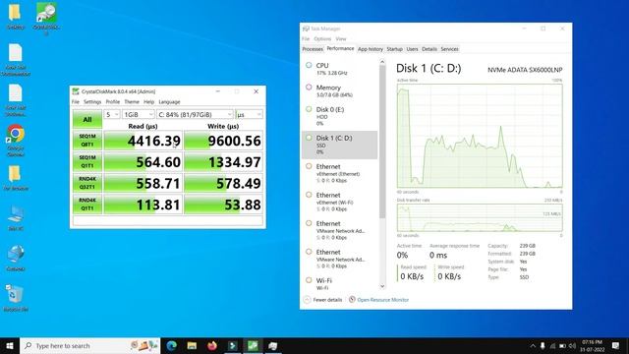Viewport: 629px width, 354px height.
Task: Switch to the Users tab
Action: pos(412,49)
